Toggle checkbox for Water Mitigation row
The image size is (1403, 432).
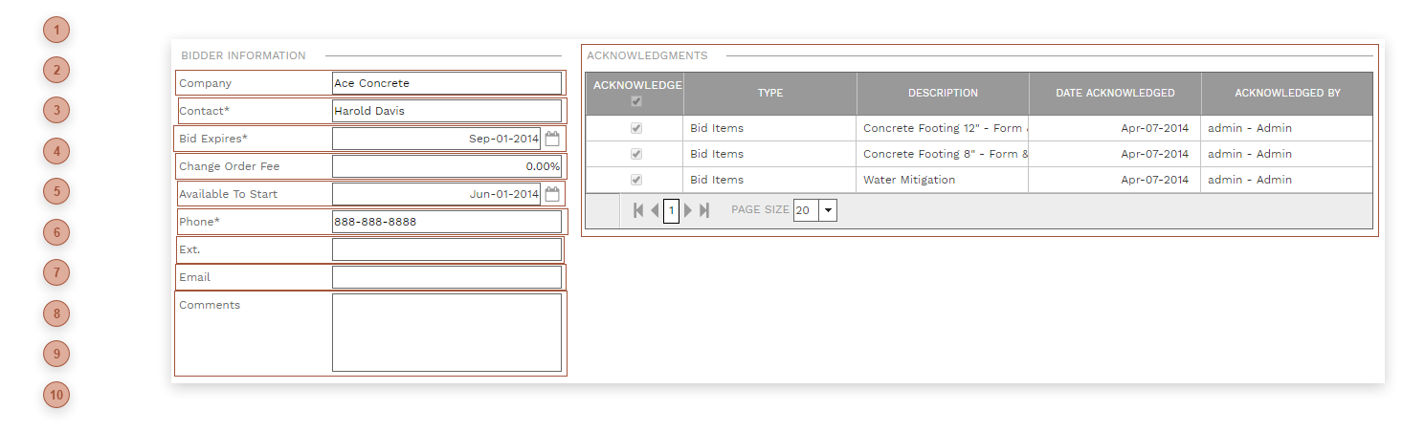[x=636, y=180]
